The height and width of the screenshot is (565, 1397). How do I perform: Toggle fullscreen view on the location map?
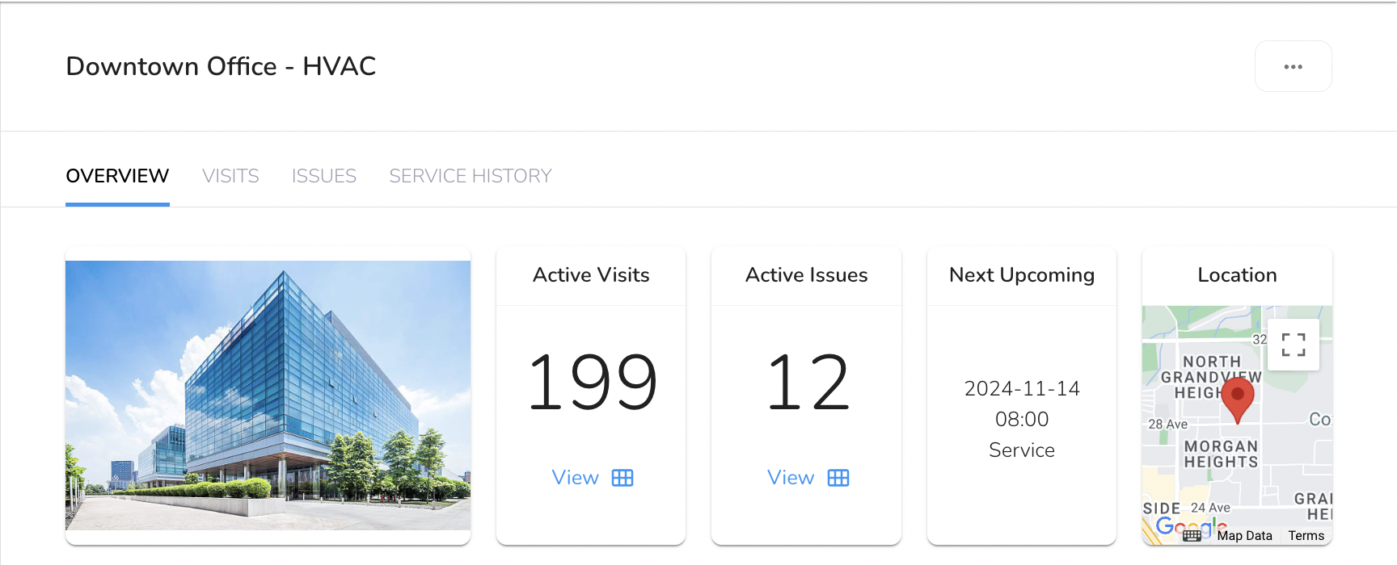point(1294,345)
